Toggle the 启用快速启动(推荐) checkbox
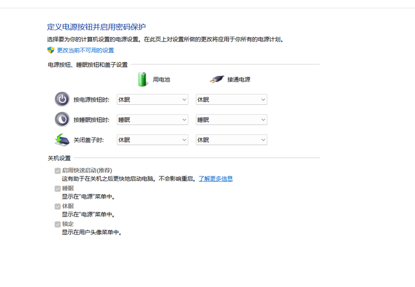415x287 pixels. coord(58,171)
